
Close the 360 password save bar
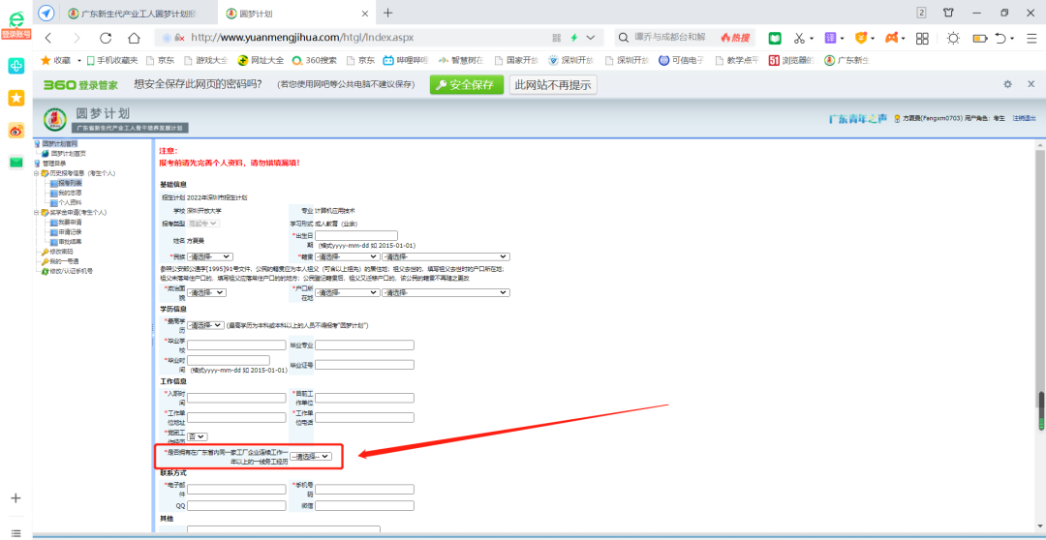[x=1031, y=84]
